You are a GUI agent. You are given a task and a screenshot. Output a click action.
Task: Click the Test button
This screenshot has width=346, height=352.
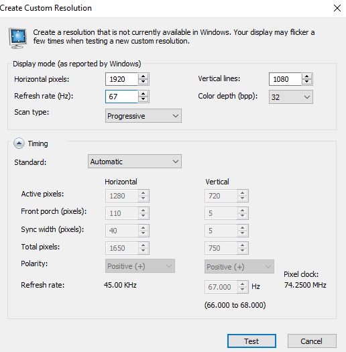(x=251, y=341)
